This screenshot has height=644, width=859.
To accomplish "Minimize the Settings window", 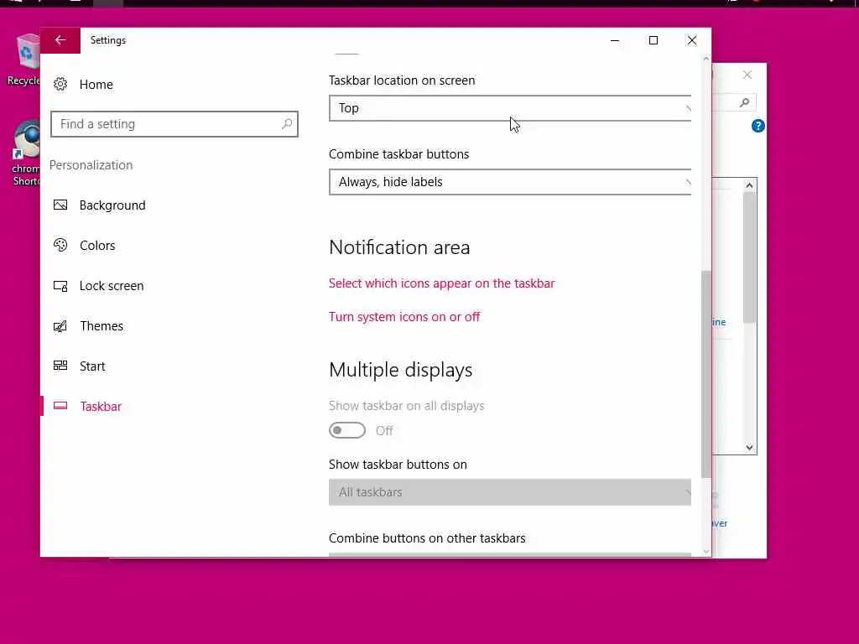I will click(x=615, y=40).
